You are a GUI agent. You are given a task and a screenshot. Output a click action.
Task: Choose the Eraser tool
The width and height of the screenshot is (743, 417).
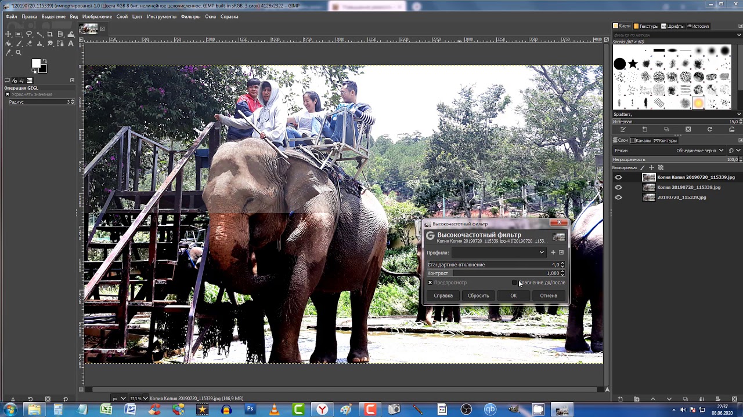[29, 43]
